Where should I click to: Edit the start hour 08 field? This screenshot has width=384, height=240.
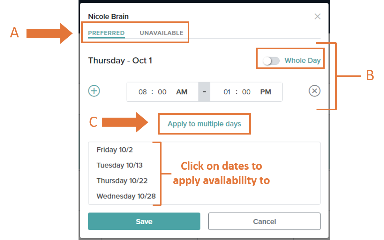(143, 92)
